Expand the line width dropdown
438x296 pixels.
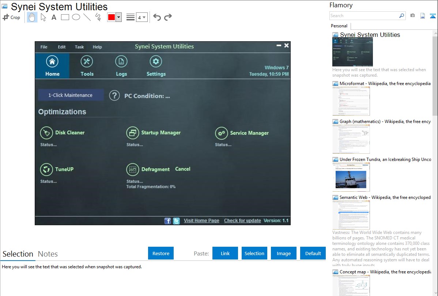pos(142,17)
